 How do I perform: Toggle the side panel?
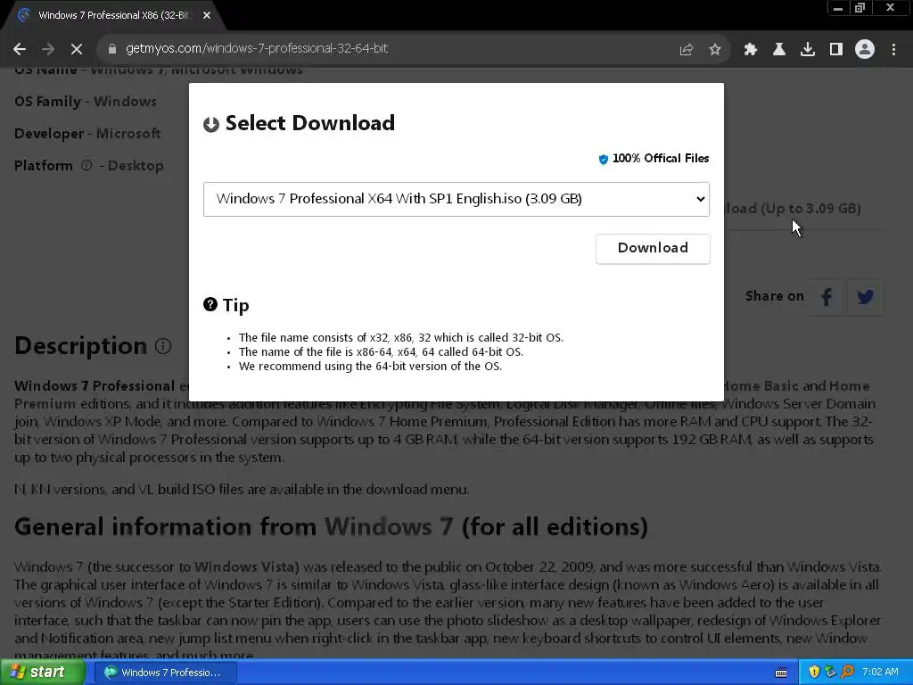click(835, 50)
